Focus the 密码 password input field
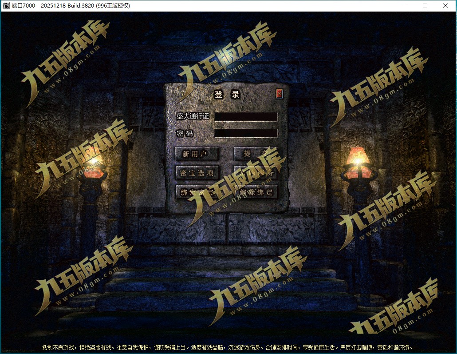 pyautogui.click(x=246, y=133)
